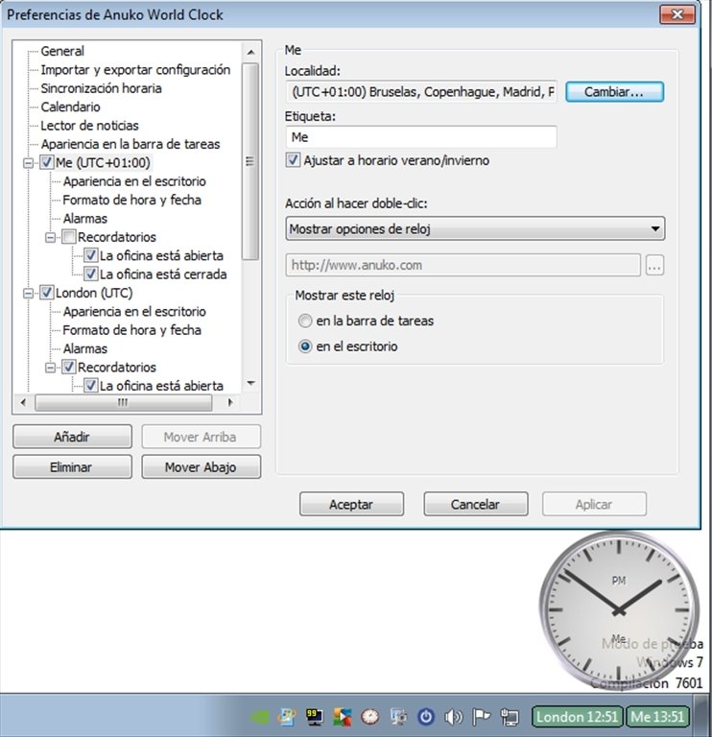The height and width of the screenshot is (737, 712).
Task: Click the NVIDIA tray icon in the taskbar
Action: tap(259, 717)
